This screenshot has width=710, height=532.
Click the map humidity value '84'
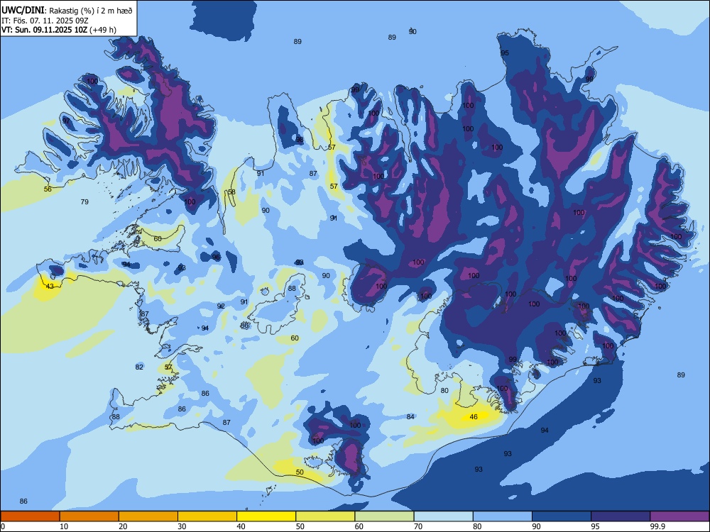pos(410,416)
